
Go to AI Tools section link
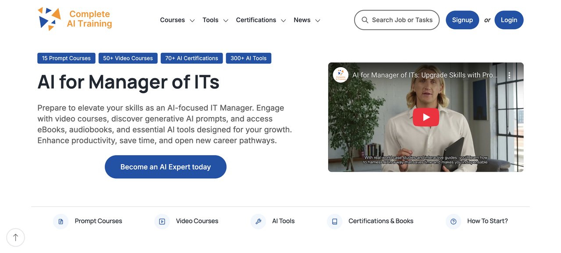[283, 221]
